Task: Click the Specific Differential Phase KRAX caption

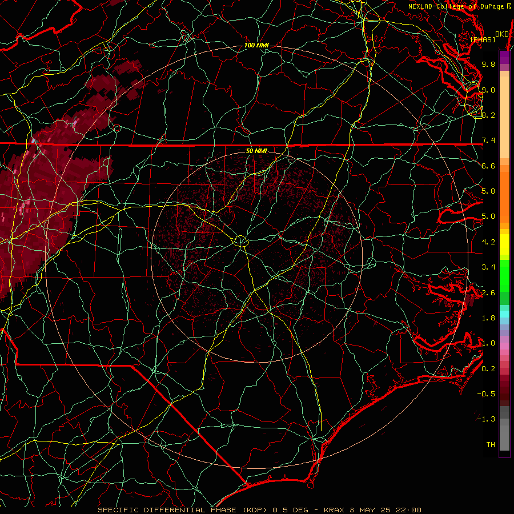Action: (259, 510)
